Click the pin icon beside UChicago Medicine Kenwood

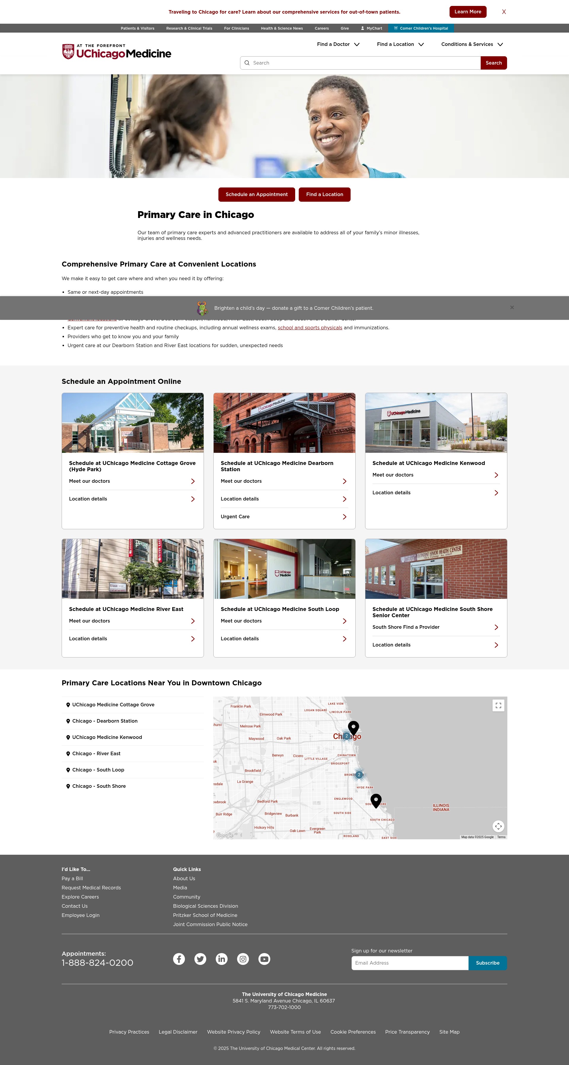(68, 737)
